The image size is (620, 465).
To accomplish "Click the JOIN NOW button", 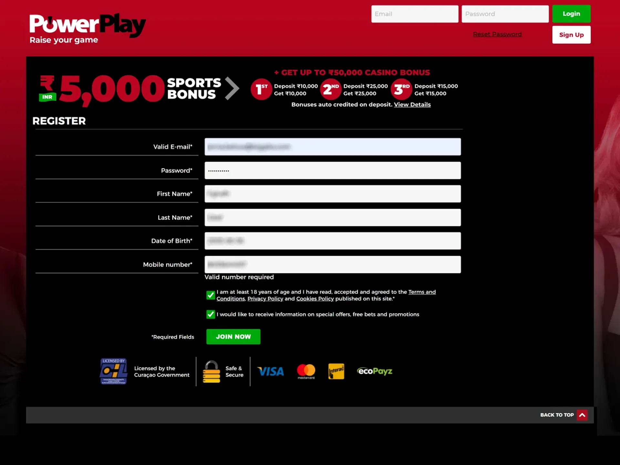I will [233, 336].
